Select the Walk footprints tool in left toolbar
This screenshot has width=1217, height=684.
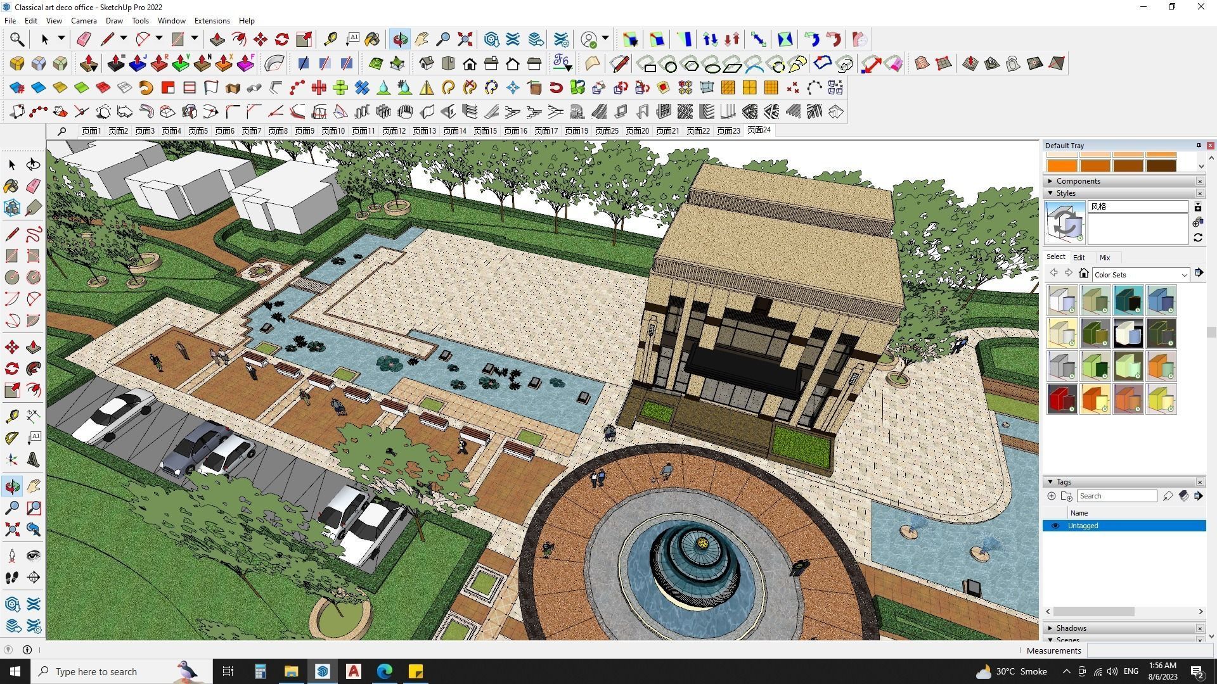click(x=12, y=577)
